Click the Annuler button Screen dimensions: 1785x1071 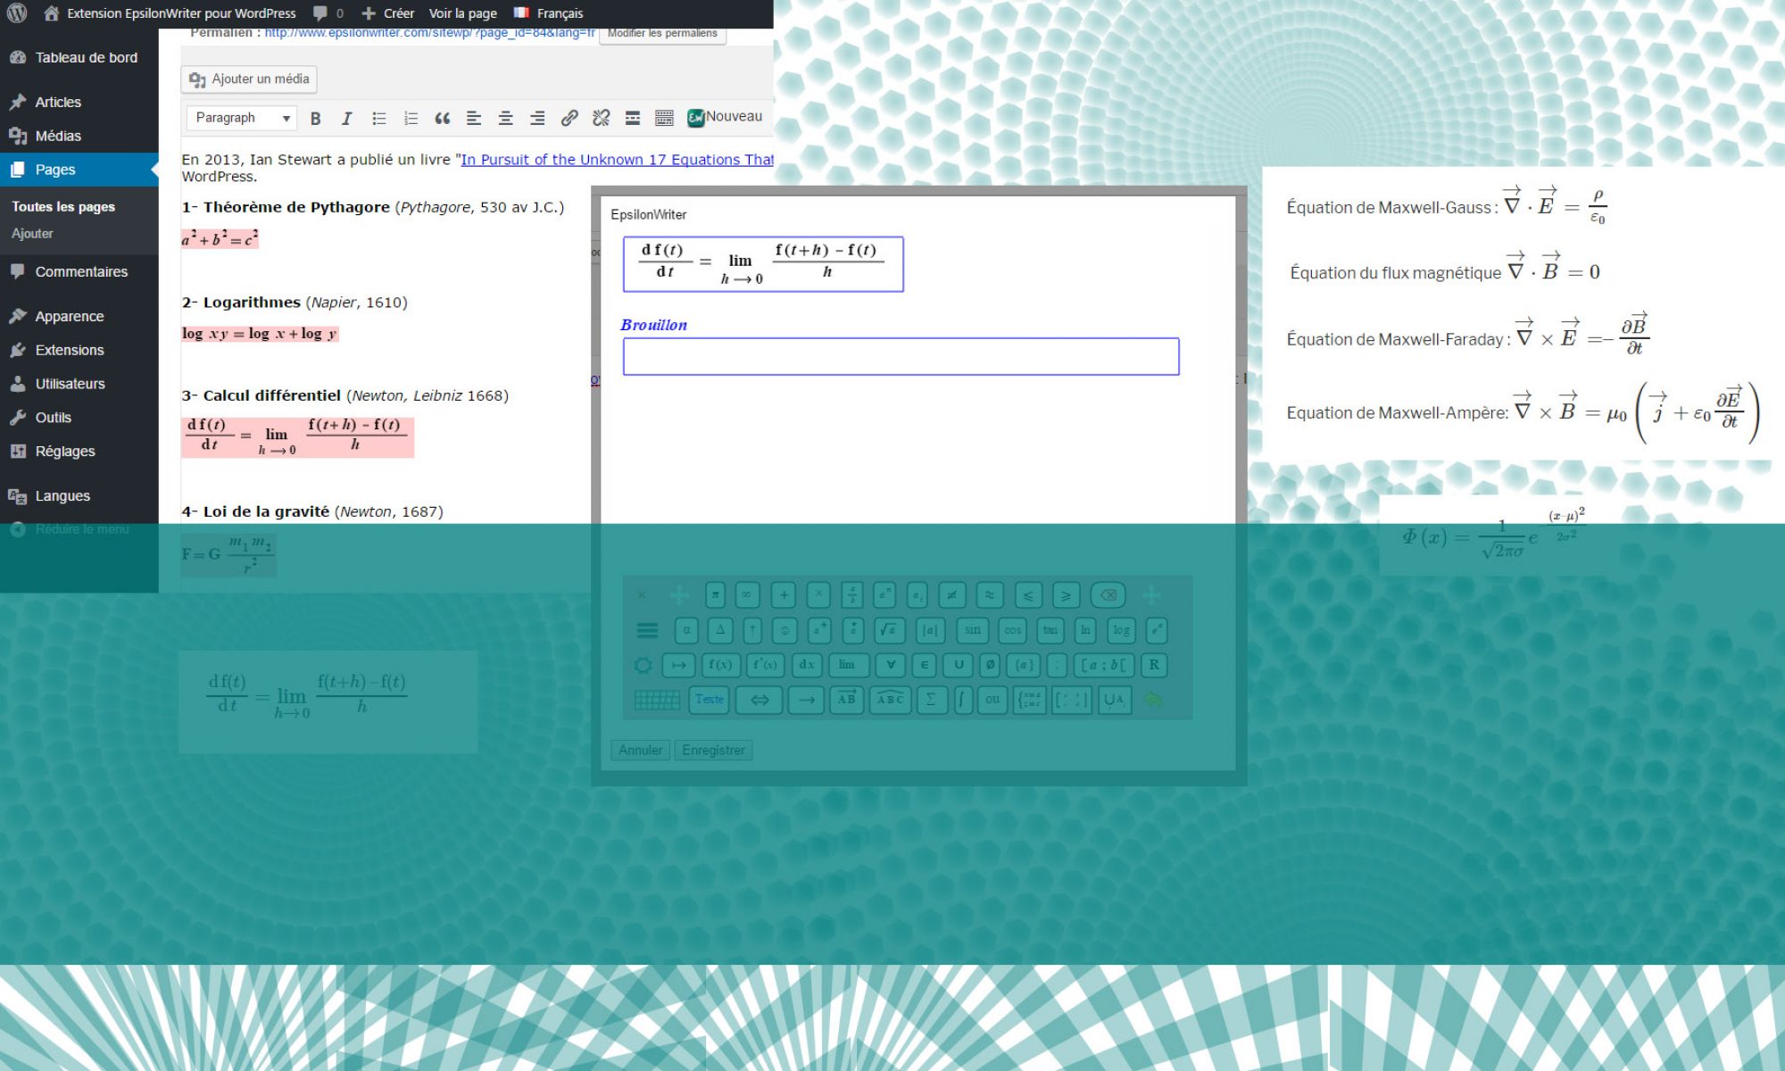(641, 751)
